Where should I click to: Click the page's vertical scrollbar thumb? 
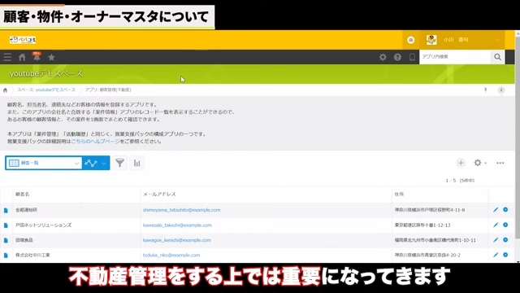518,137
